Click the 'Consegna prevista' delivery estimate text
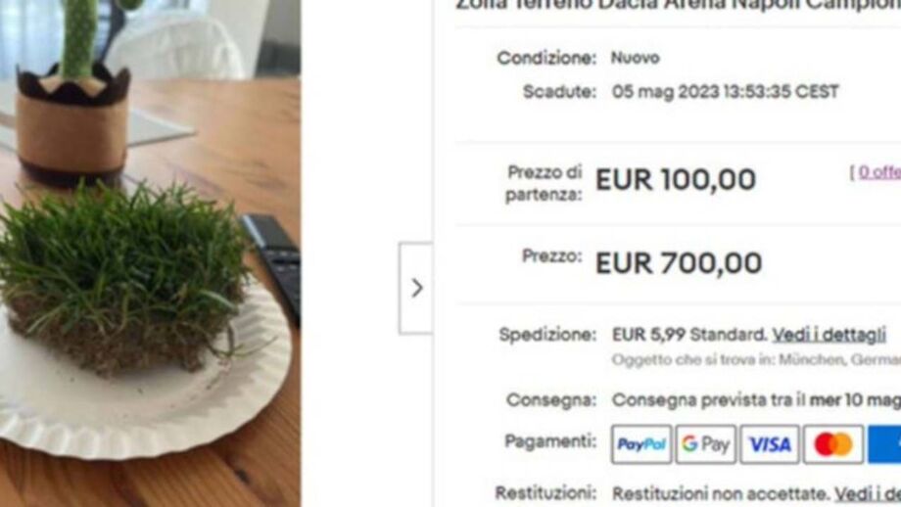This screenshot has height=507, width=901. (x=708, y=400)
